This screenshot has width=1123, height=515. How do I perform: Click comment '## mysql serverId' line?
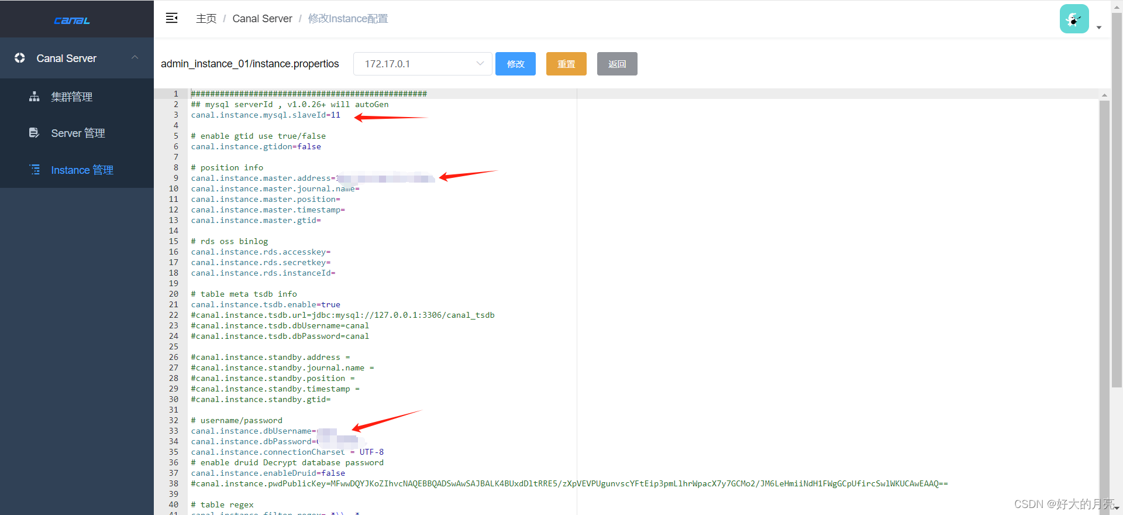coord(290,104)
